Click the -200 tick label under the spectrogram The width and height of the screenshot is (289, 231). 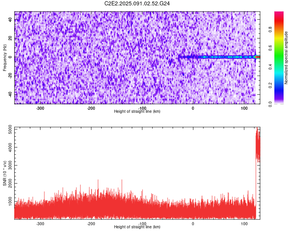point(91,108)
